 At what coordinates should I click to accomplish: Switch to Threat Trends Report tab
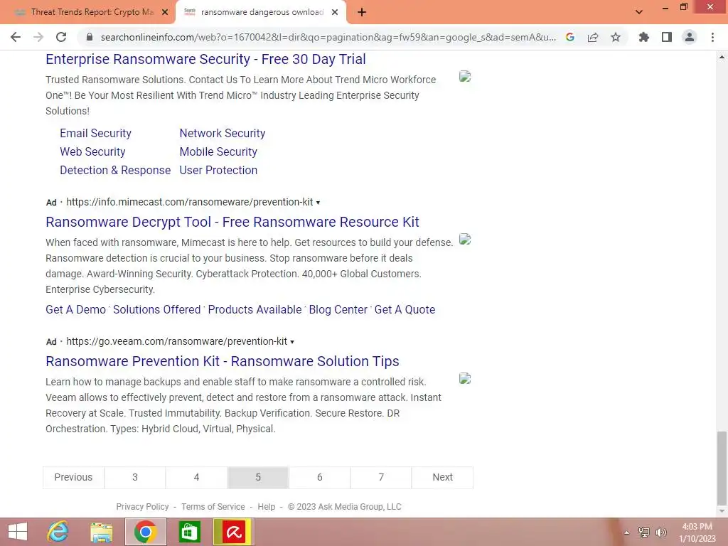click(88, 13)
